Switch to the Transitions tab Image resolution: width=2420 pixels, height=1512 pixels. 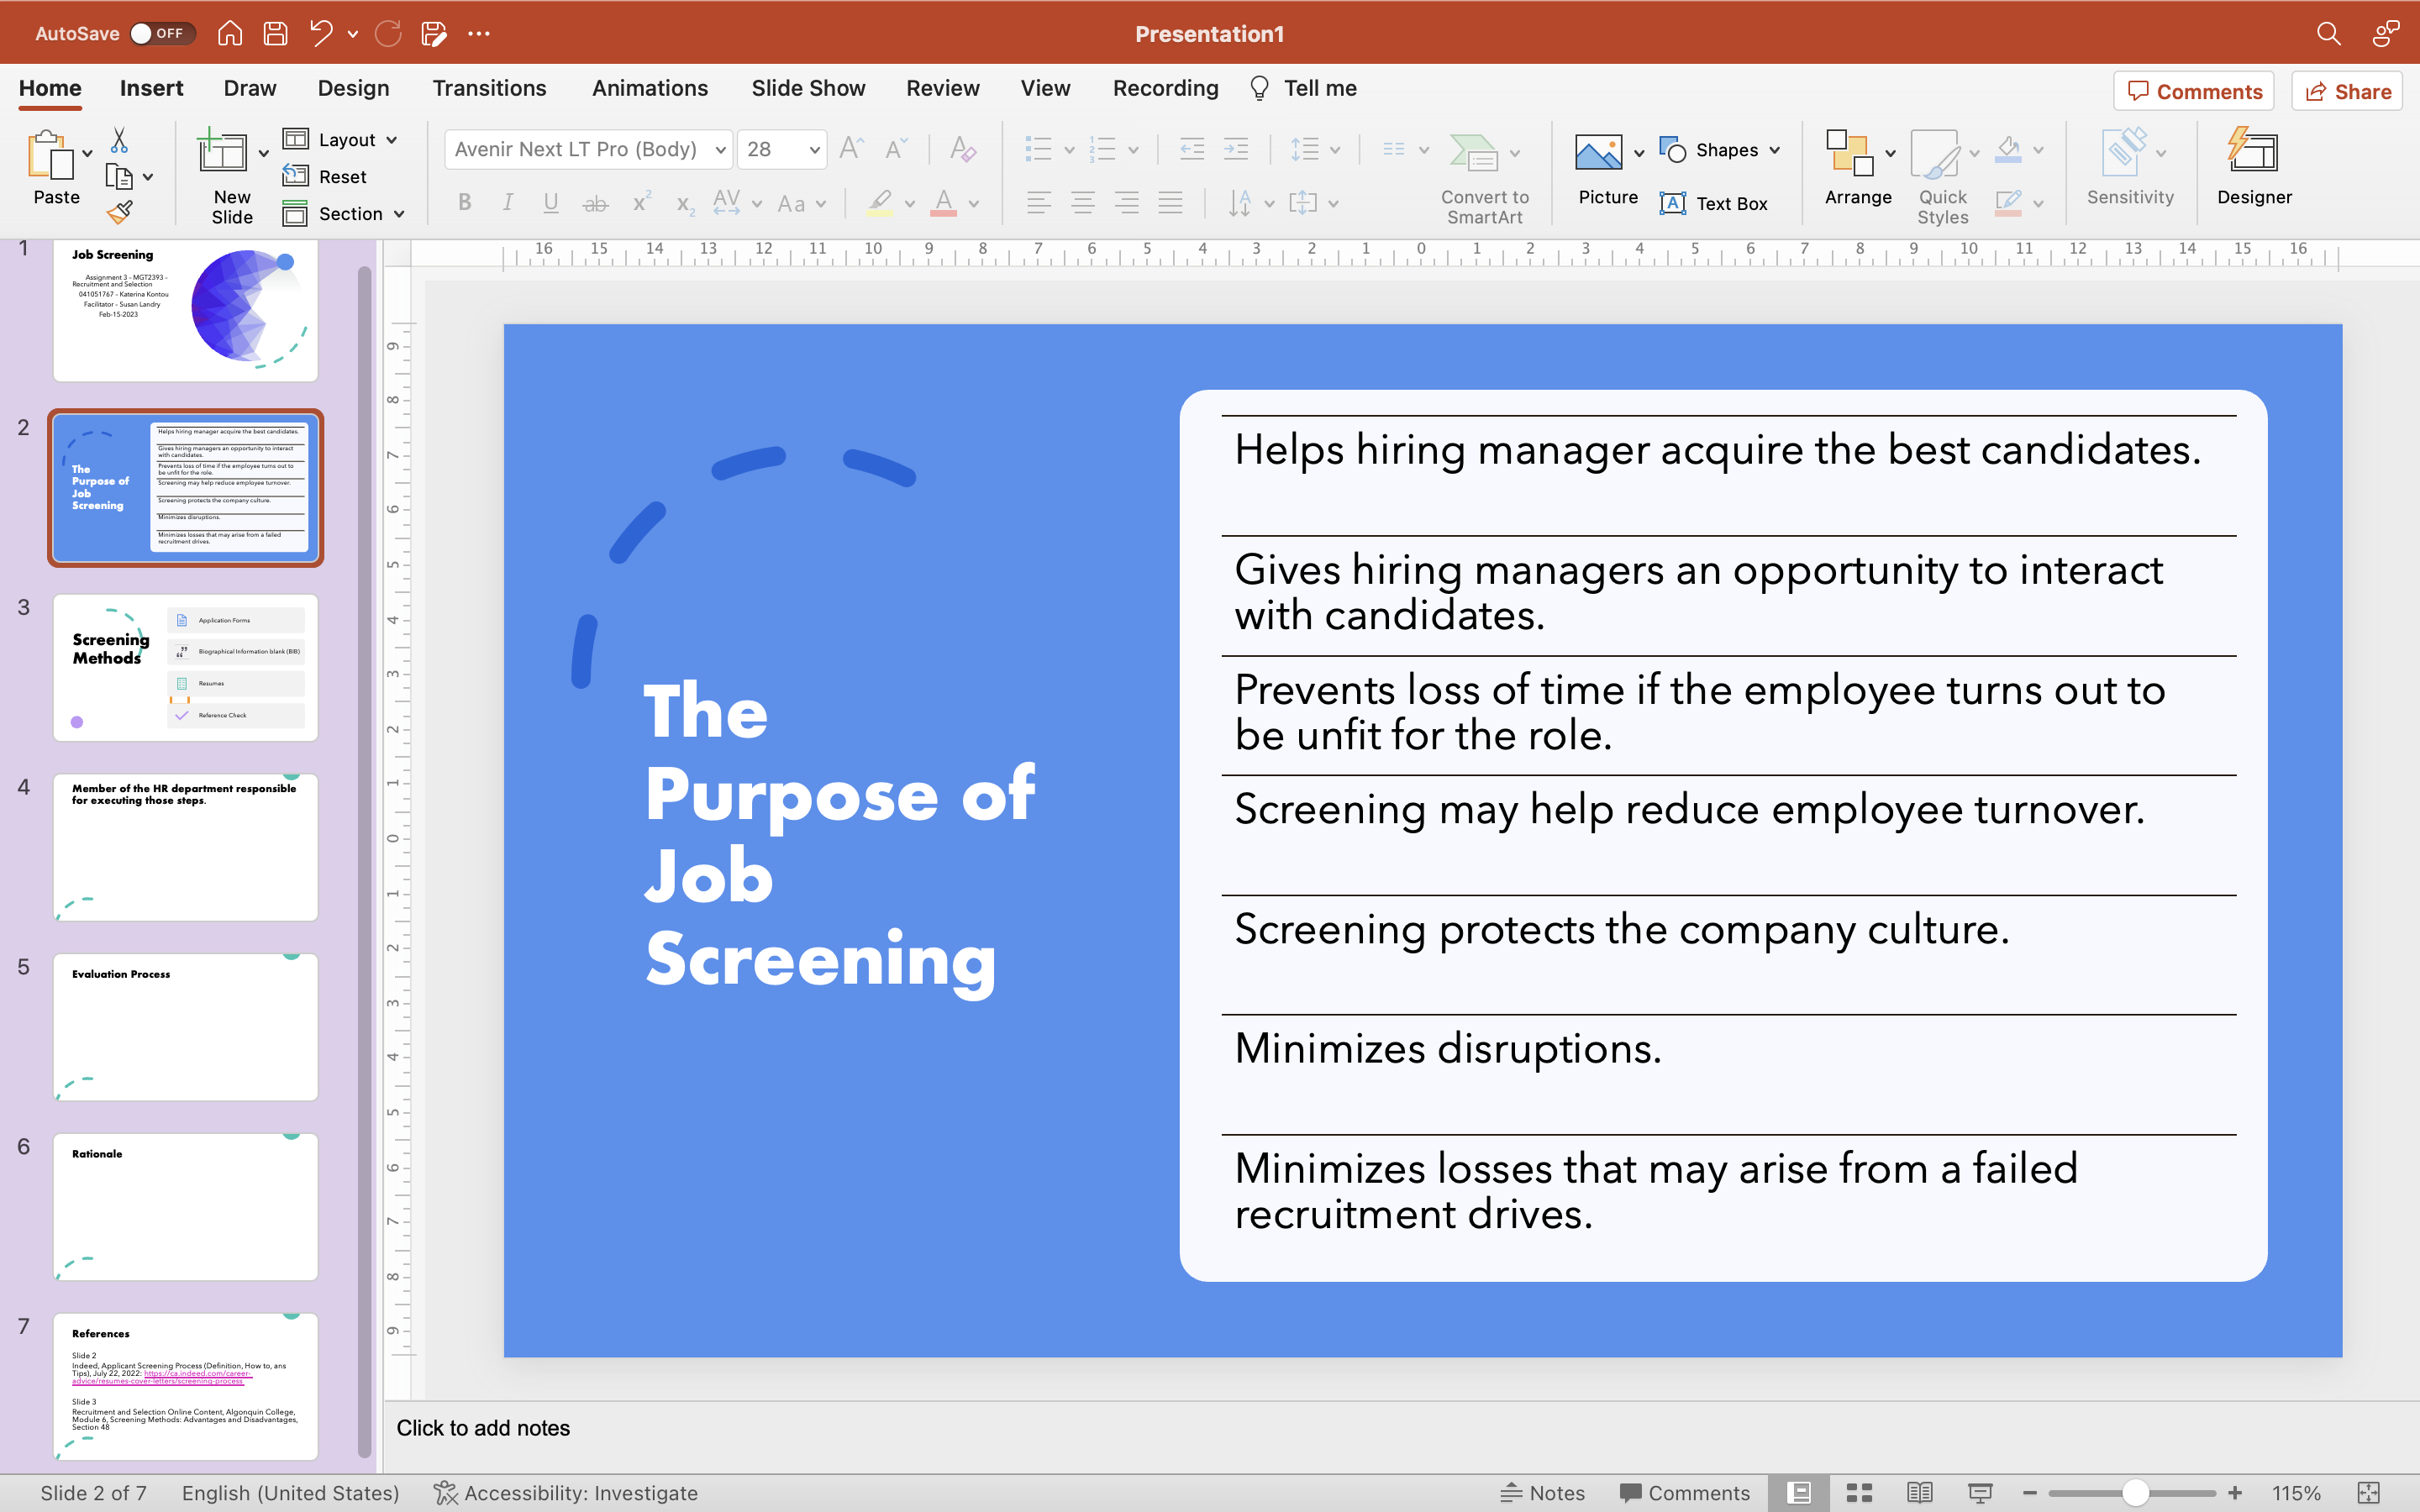coord(490,88)
